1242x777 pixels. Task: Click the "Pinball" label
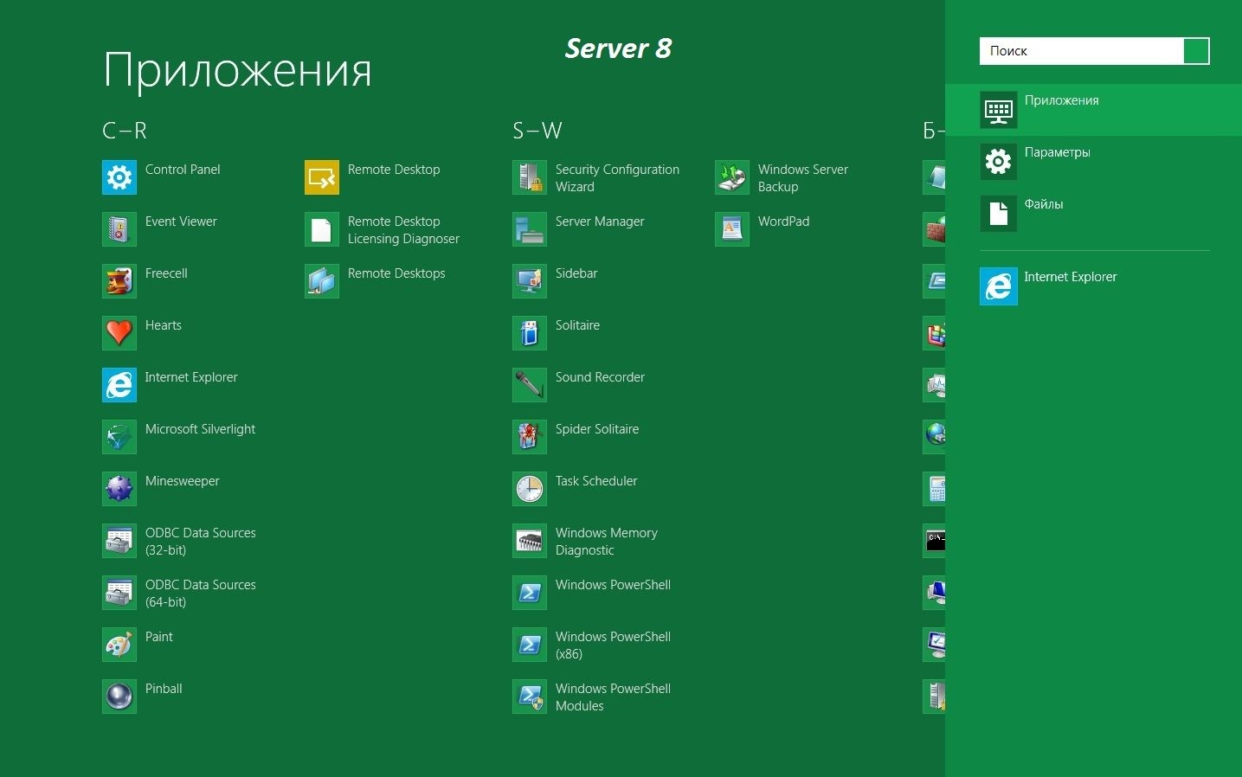tap(164, 689)
